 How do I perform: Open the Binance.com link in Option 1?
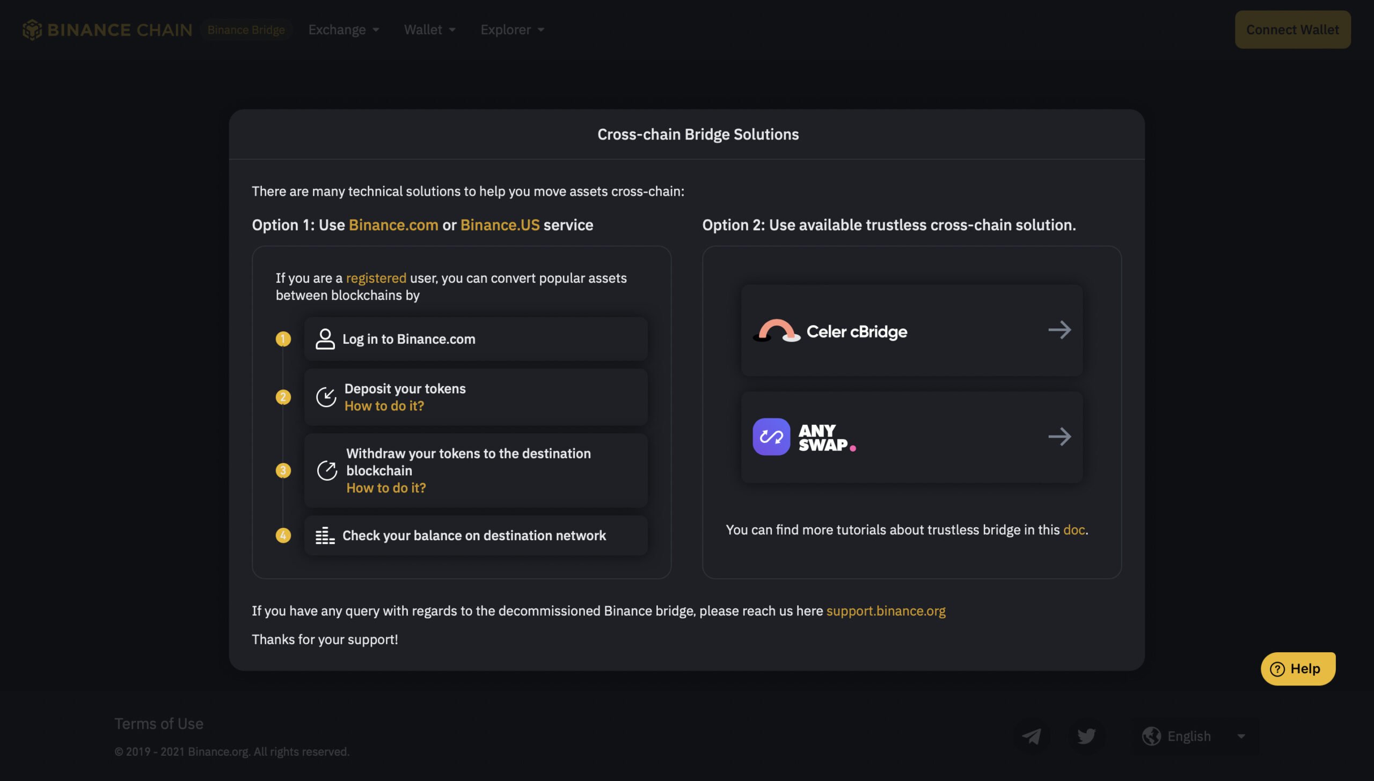click(x=393, y=225)
